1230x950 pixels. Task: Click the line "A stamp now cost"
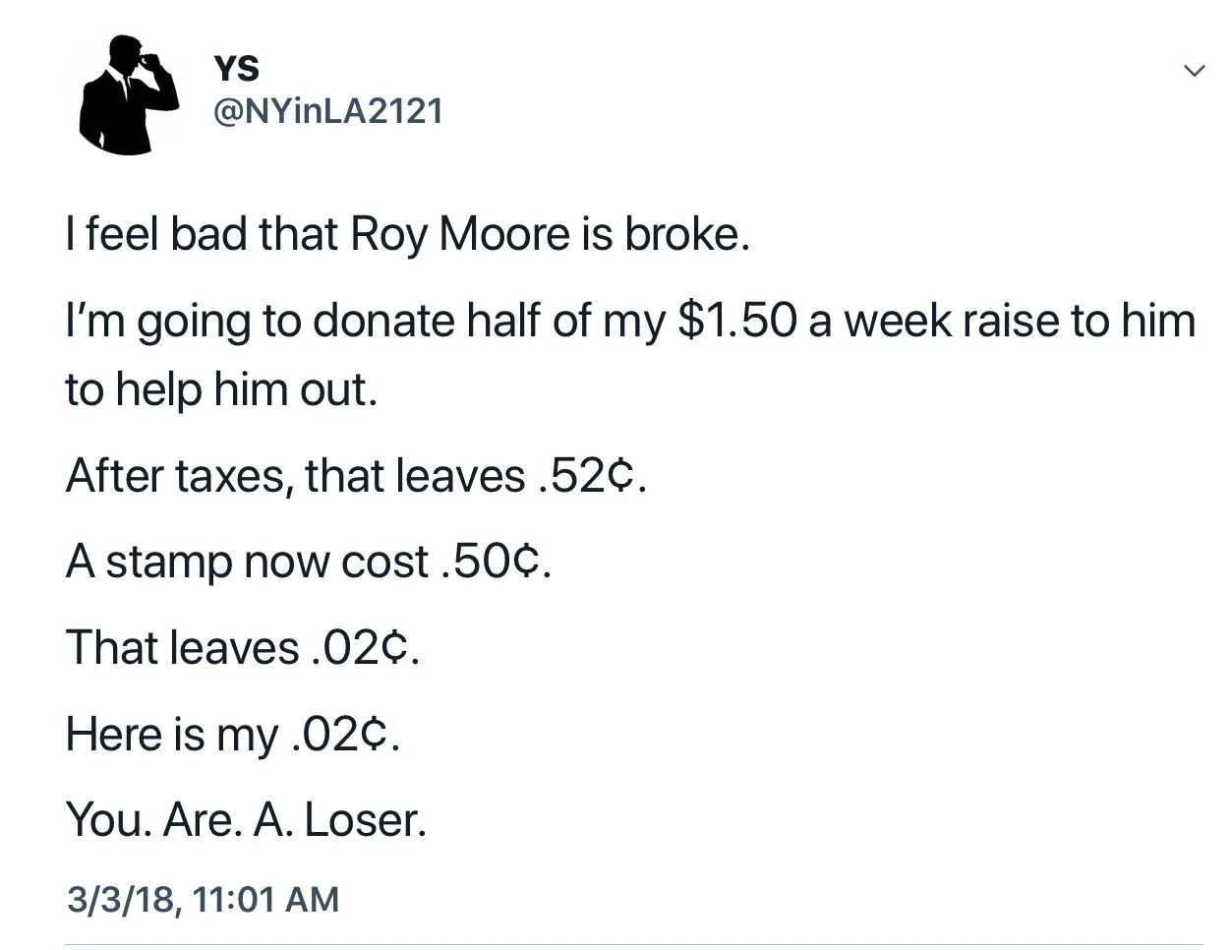pos(246,563)
